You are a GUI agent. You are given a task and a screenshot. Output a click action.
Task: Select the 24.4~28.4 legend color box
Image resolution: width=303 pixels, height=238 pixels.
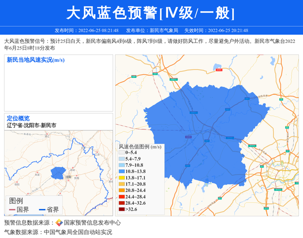(x=121, y=197)
